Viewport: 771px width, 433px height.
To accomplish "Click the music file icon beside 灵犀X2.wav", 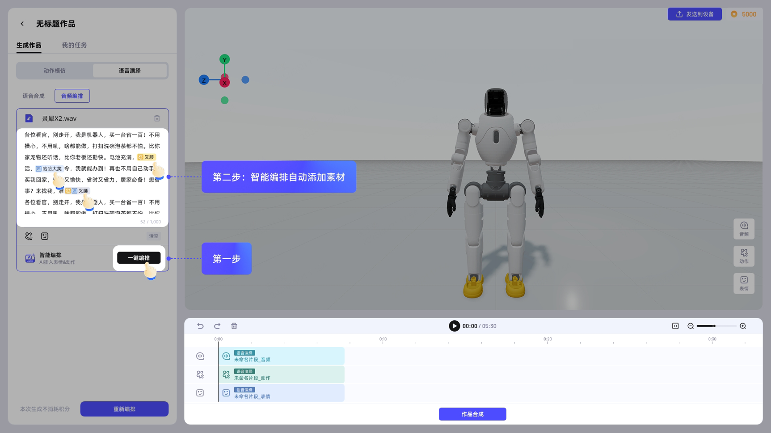I will [29, 118].
